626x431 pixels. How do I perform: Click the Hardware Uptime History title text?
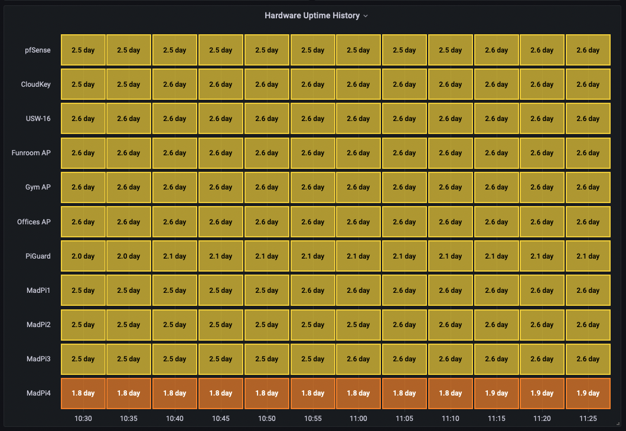pyautogui.click(x=313, y=16)
